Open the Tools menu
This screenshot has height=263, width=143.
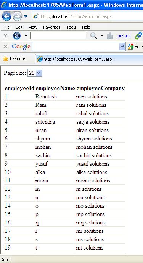click(71, 27)
